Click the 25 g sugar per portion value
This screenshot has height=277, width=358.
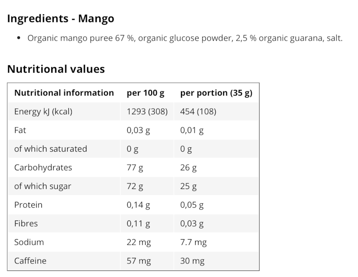(x=188, y=186)
